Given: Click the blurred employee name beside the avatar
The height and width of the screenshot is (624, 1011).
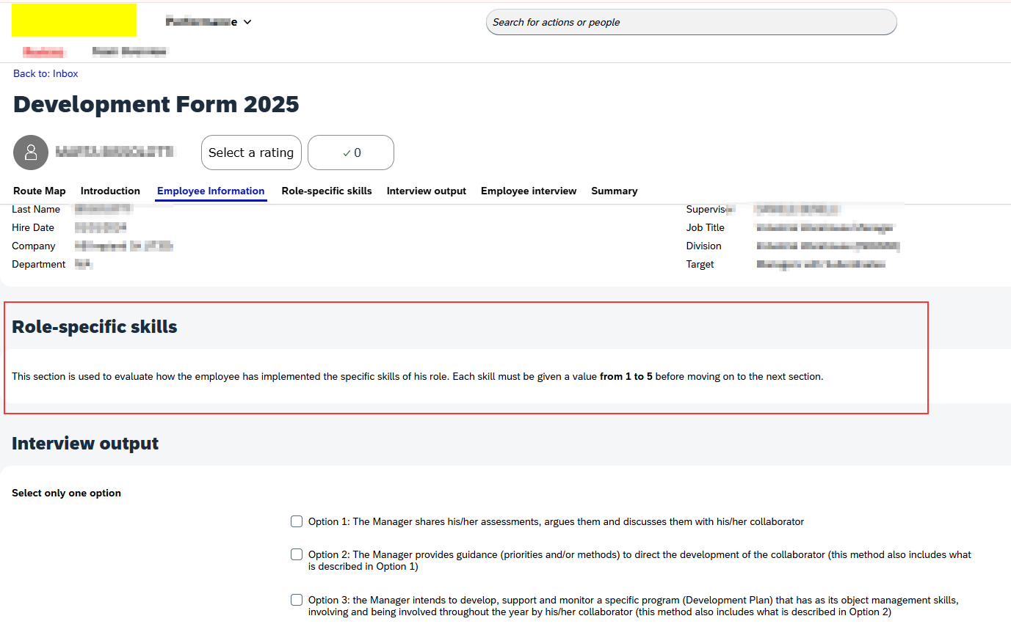Looking at the screenshot, I should [116, 152].
